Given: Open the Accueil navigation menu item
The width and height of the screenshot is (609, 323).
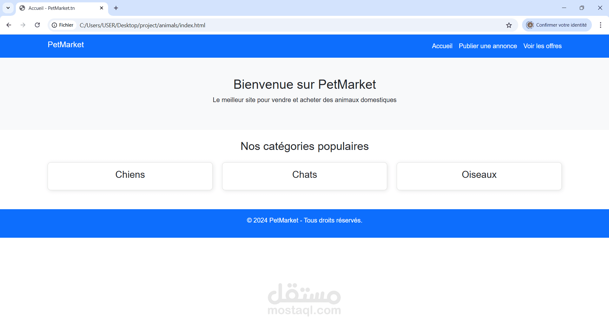Looking at the screenshot, I should 442,46.
